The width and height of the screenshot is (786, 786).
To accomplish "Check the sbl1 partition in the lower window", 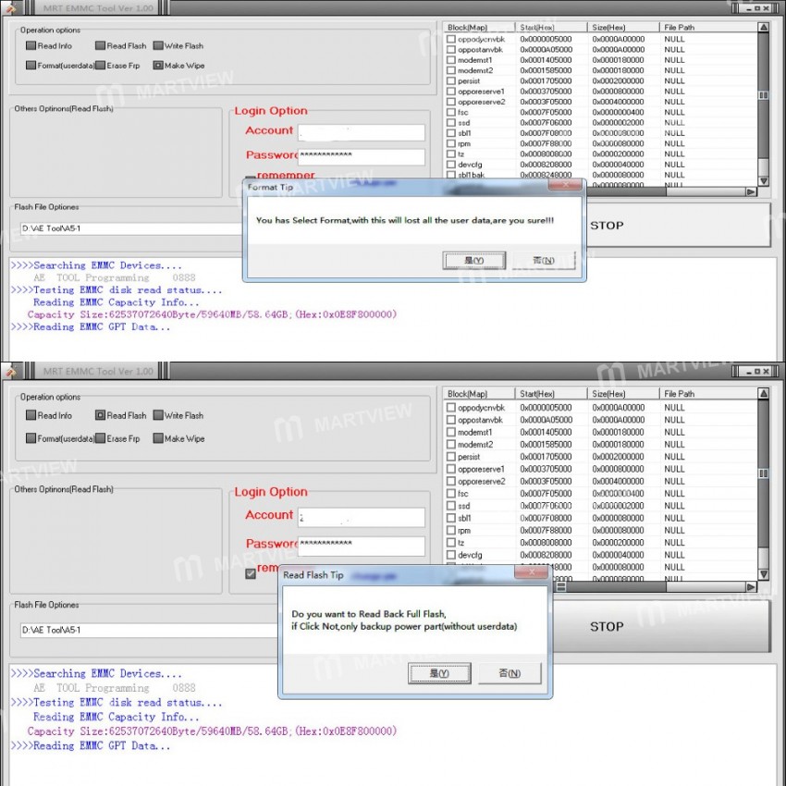I will point(451,518).
